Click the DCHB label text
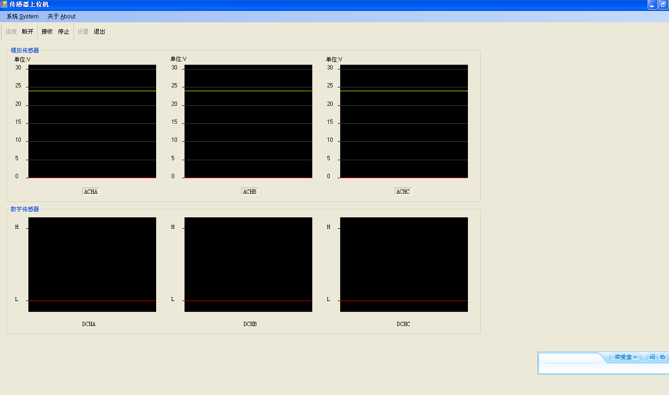Screen dimensions: 669x395 coord(250,324)
